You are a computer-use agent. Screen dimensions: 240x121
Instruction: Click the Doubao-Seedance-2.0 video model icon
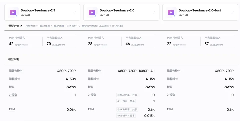tap(92, 12)
